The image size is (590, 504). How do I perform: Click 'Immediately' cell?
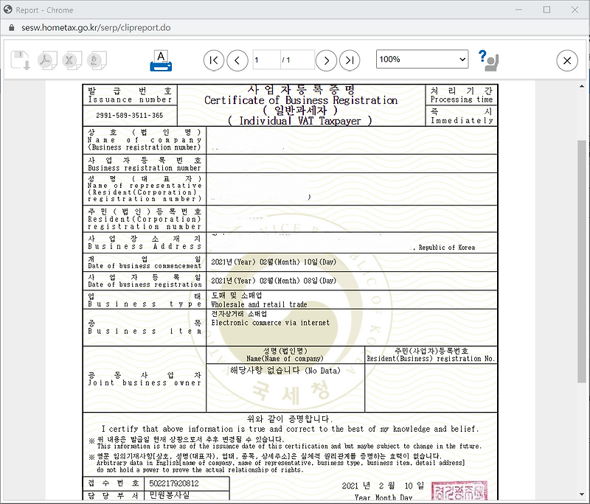click(462, 116)
